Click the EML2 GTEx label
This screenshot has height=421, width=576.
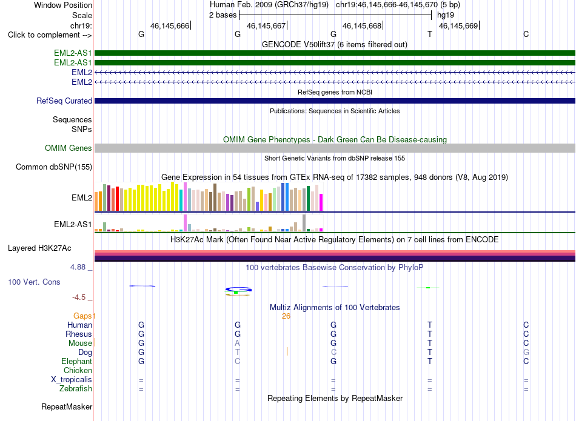(x=82, y=198)
